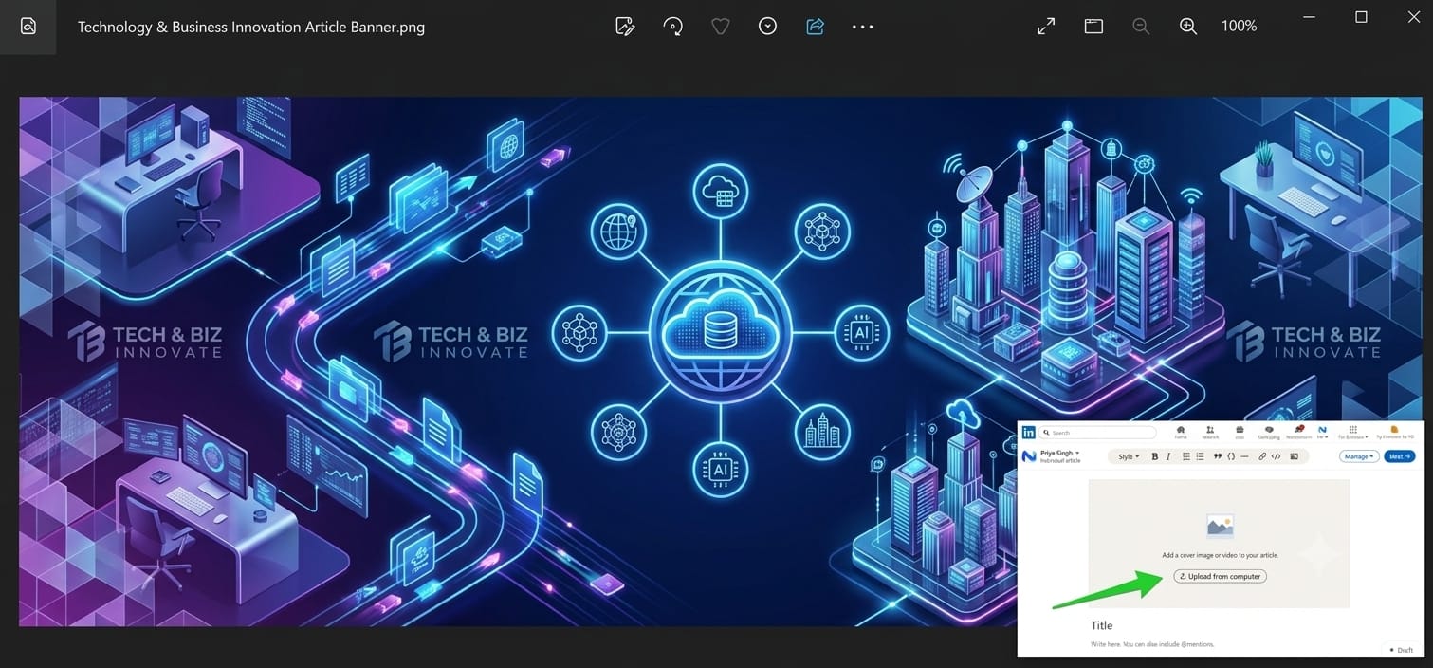Screen dimensions: 1433x668
Task: Click the 100% zoom level value
Action: click(x=1239, y=27)
